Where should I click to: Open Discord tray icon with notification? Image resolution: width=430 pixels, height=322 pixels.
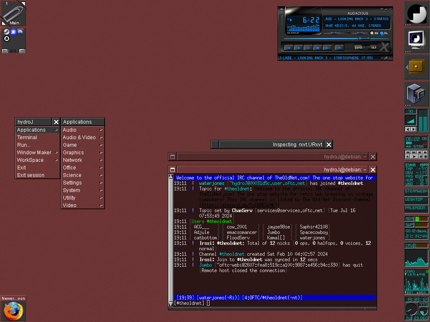tap(20, 31)
